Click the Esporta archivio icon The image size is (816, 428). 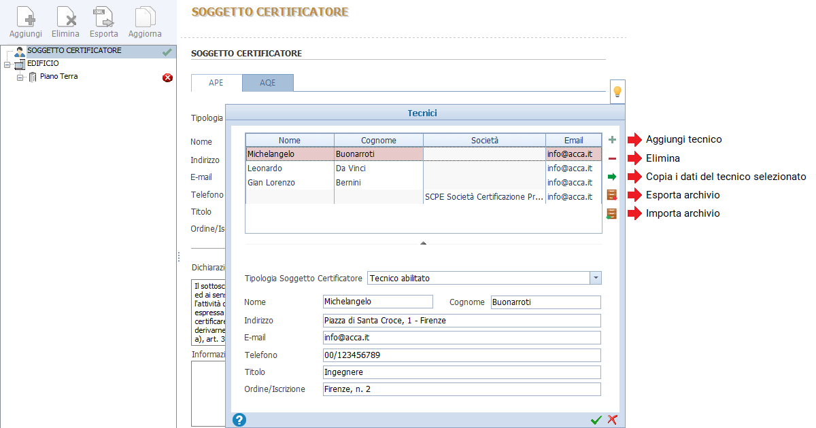pos(612,195)
